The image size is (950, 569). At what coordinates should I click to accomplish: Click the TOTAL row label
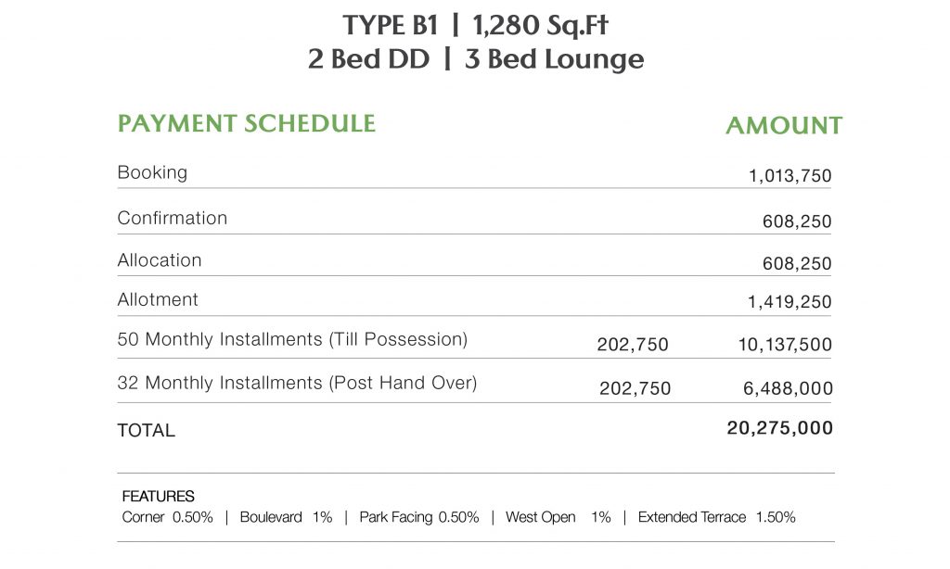point(146,431)
